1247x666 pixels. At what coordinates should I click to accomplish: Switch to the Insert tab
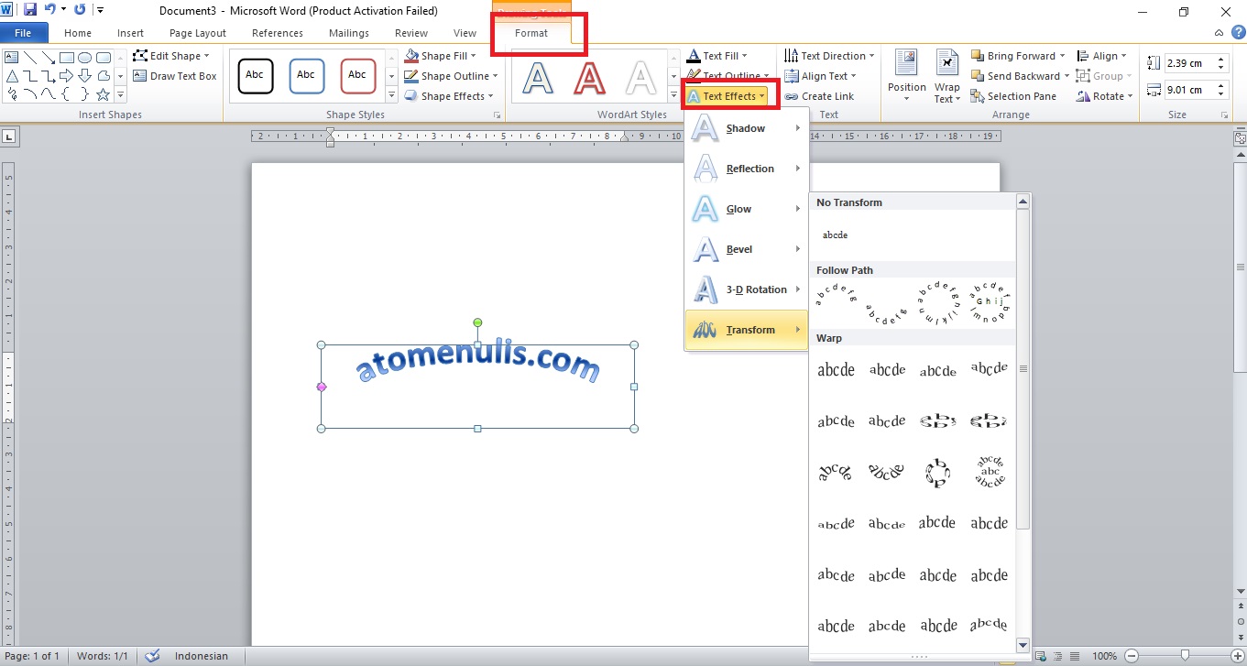coord(130,33)
